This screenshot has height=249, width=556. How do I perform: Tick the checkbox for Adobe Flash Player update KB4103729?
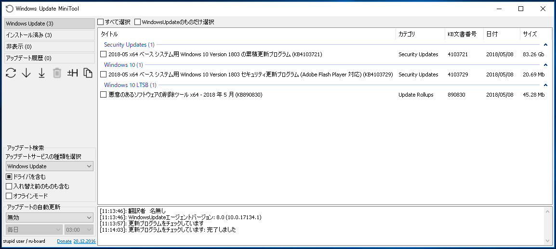[x=103, y=75]
